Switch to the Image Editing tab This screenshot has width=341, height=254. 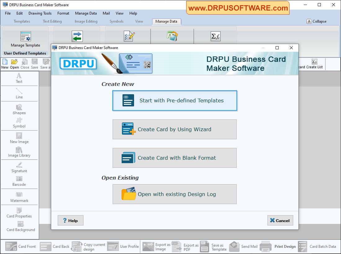[x=86, y=21]
